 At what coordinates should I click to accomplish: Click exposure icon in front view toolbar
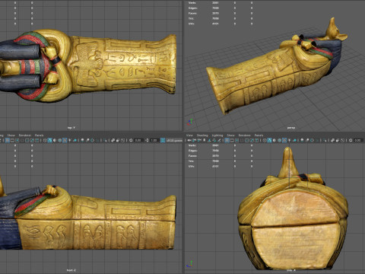tap(131, 140)
